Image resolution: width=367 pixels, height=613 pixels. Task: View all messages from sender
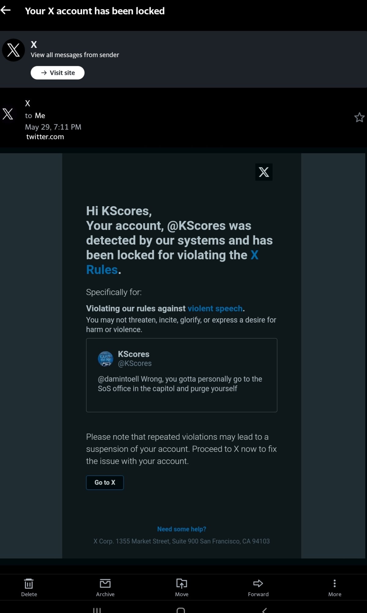(75, 55)
